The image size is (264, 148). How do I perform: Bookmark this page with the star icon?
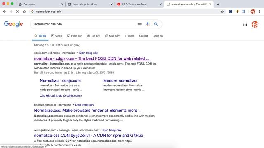tap(222, 12)
